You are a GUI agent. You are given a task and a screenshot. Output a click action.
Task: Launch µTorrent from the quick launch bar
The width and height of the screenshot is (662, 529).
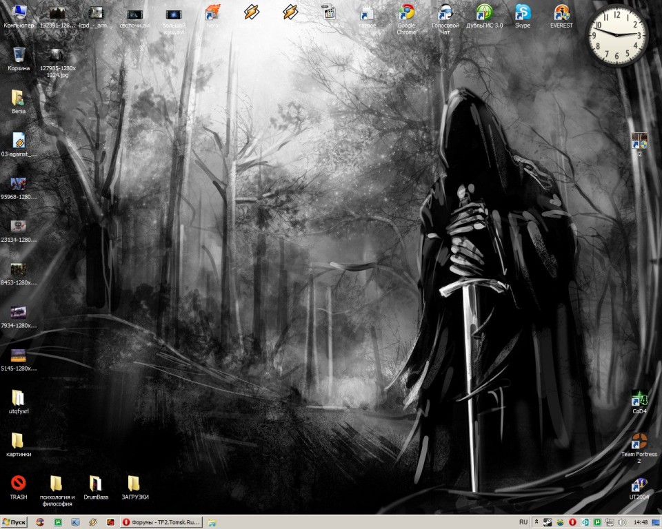click(x=58, y=522)
